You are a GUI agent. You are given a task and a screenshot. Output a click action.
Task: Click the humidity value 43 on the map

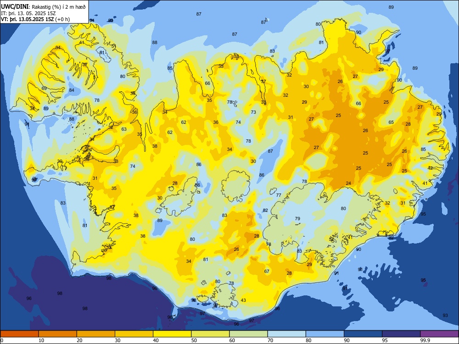point(243,300)
